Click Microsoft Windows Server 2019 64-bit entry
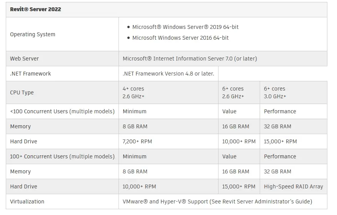The image size is (337, 215). point(185,27)
